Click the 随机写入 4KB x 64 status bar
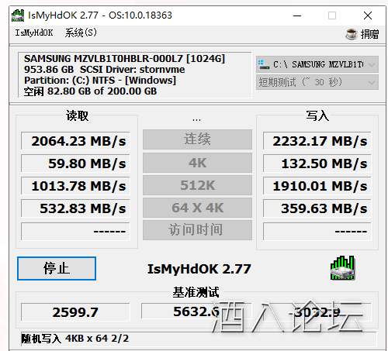 (x=198, y=339)
